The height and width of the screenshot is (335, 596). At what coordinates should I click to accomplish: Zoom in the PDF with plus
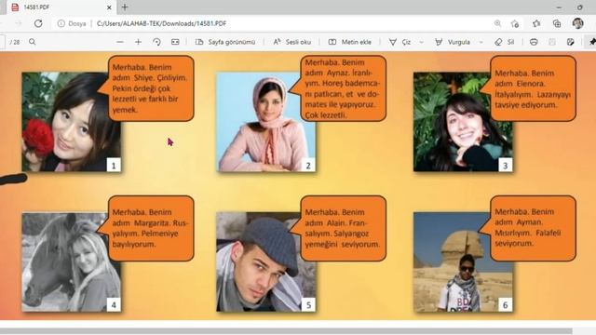pyautogui.click(x=139, y=42)
